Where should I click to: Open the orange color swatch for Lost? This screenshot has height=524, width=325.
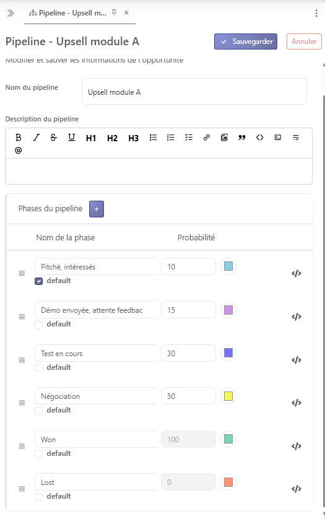coord(228,483)
